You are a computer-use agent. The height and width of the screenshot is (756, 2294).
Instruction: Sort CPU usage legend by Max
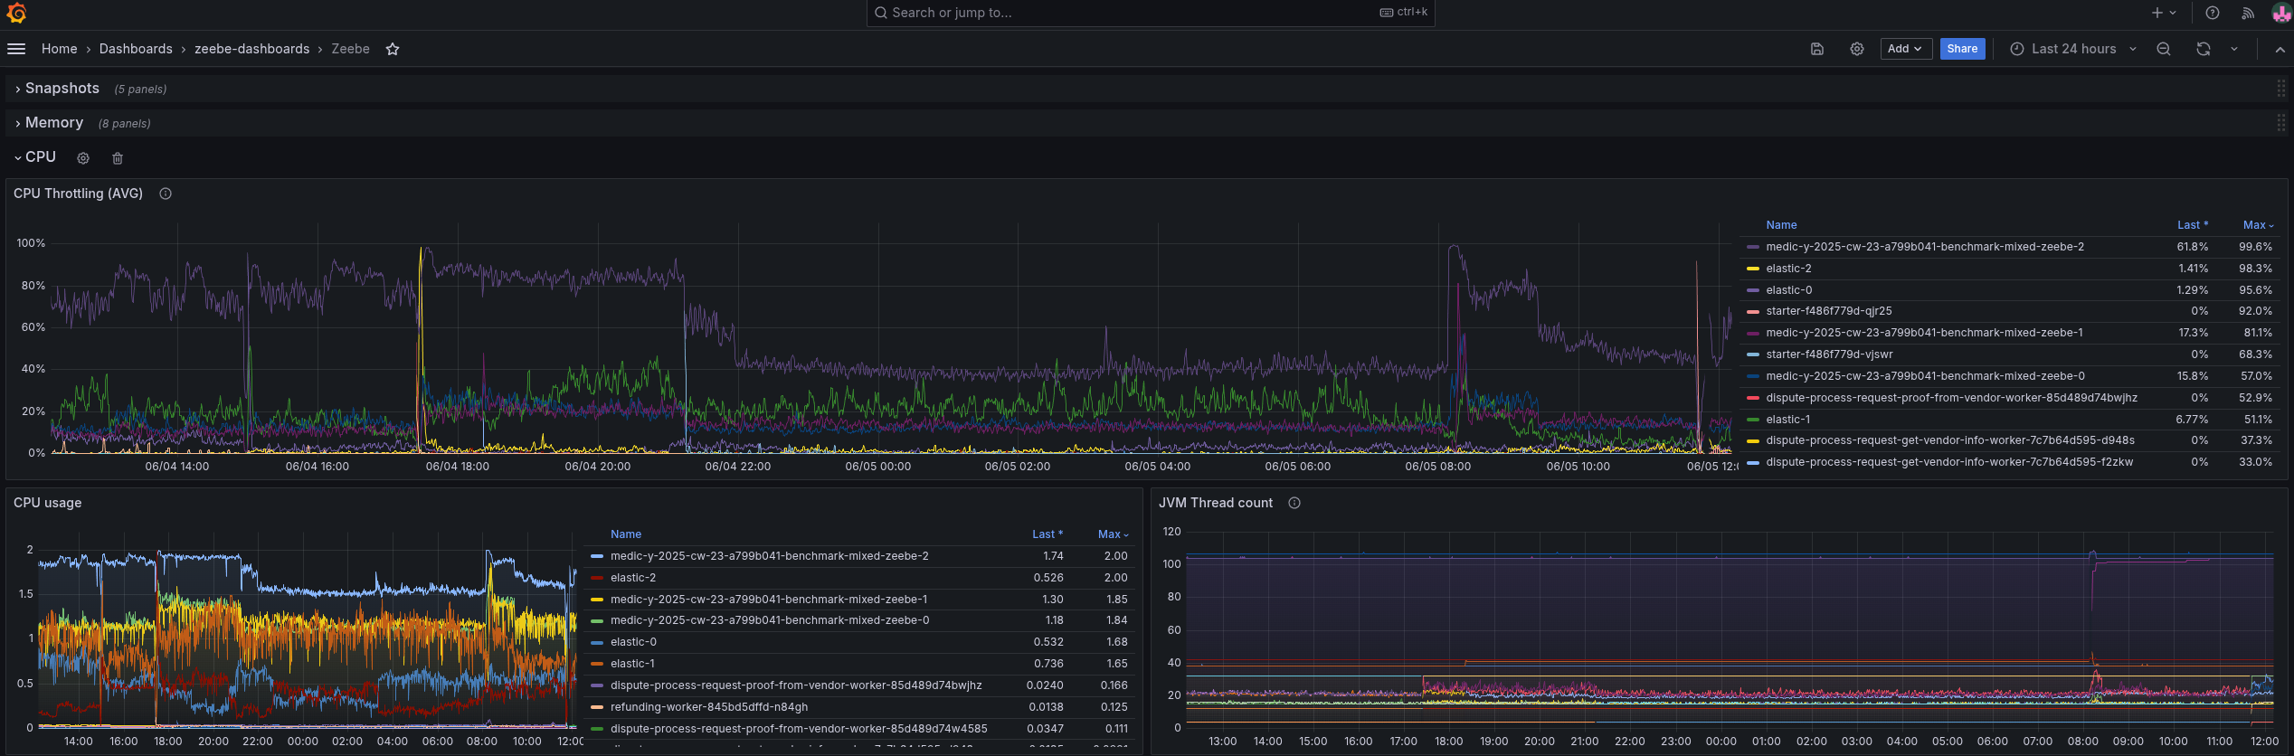click(x=1113, y=534)
